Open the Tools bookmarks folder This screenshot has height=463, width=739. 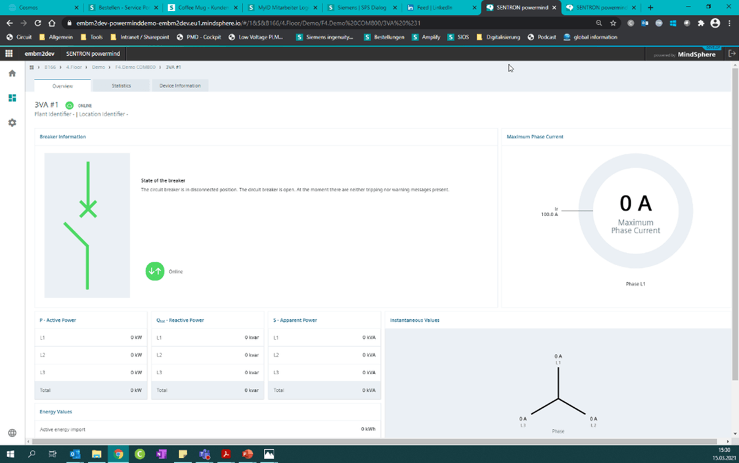click(92, 37)
